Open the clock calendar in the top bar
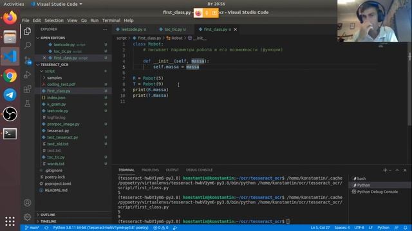The width and height of the screenshot is (412, 231). coord(216,4)
